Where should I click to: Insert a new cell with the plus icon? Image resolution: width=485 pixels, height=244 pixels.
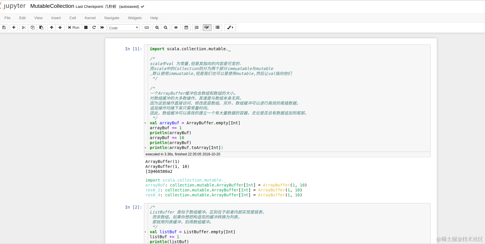click(x=14, y=28)
